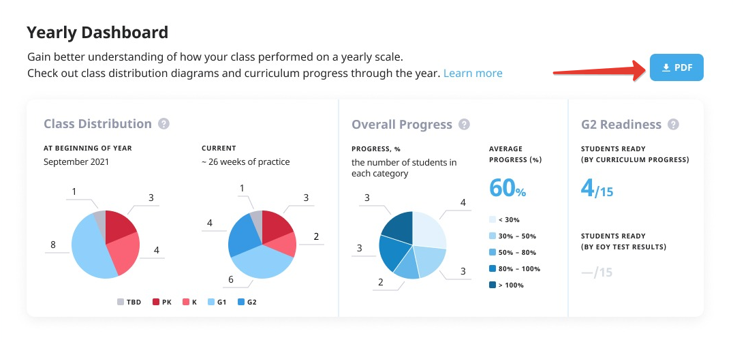
Task: Click the K pink legend swatch
Action: [184, 301]
